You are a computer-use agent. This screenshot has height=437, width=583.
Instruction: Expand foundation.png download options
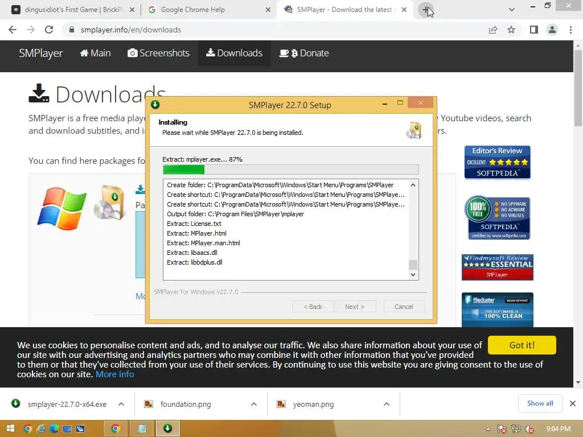point(254,404)
